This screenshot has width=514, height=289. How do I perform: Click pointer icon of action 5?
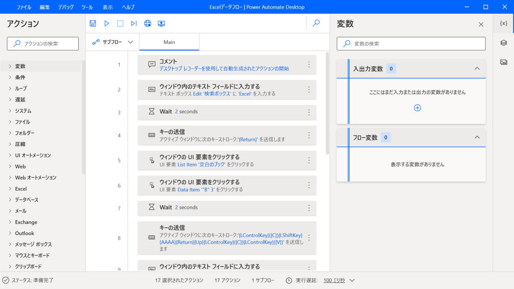click(x=152, y=160)
